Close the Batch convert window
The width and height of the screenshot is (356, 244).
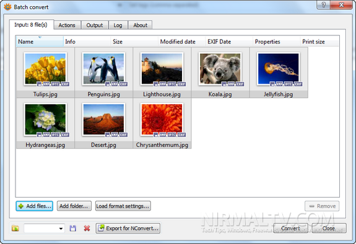pos(341,5)
